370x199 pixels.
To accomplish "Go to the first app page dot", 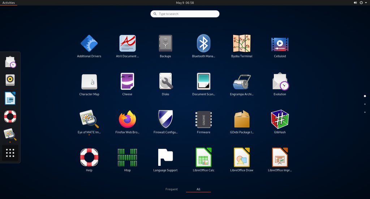I will coord(365,96).
